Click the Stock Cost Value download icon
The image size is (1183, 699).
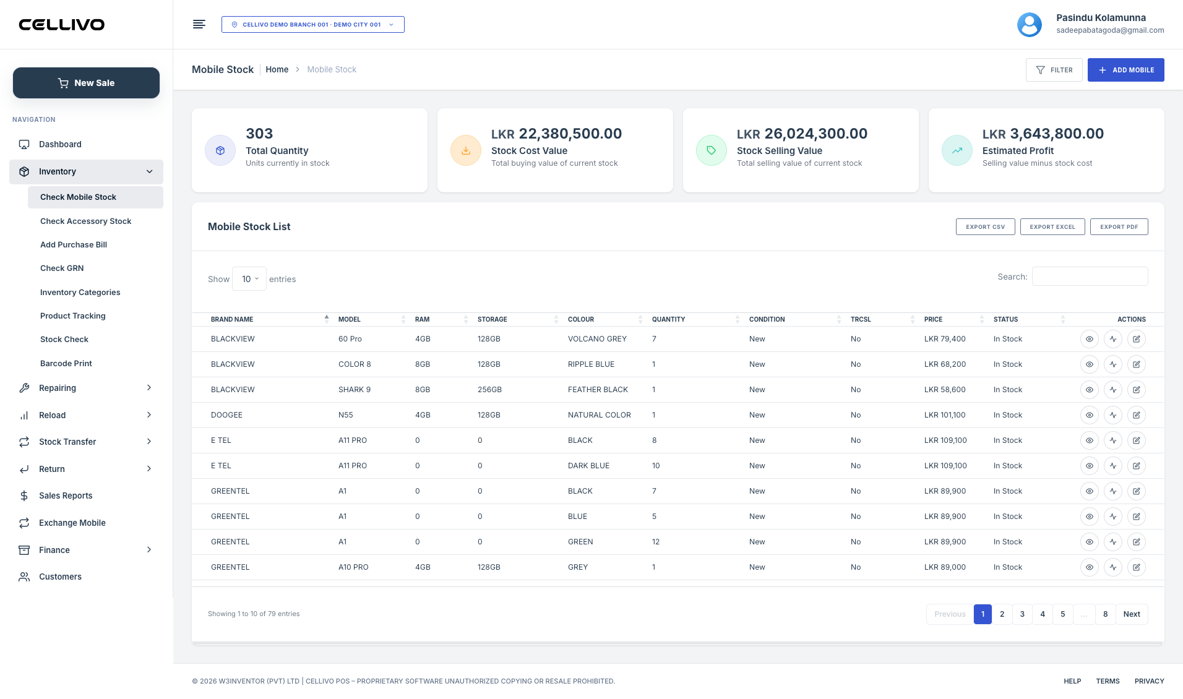(x=466, y=150)
